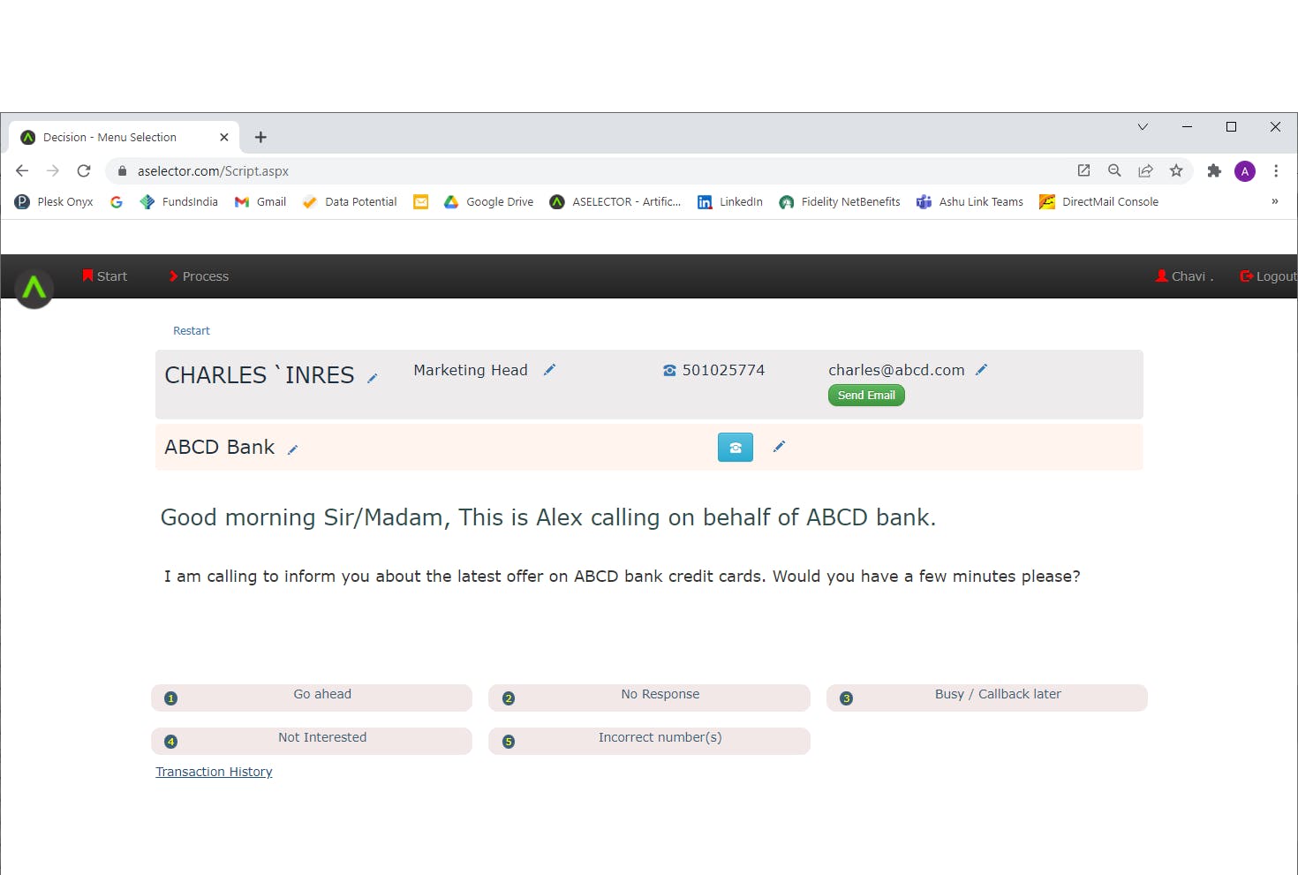
Task: Open the Plesk Onyx bookmark
Action: click(x=54, y=201)
